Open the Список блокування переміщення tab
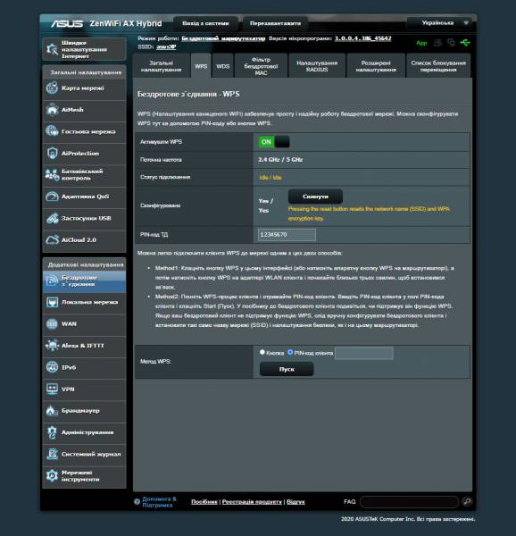Image resolution: width=516 pixels, height=536 pixels. (x=438, y=65)
